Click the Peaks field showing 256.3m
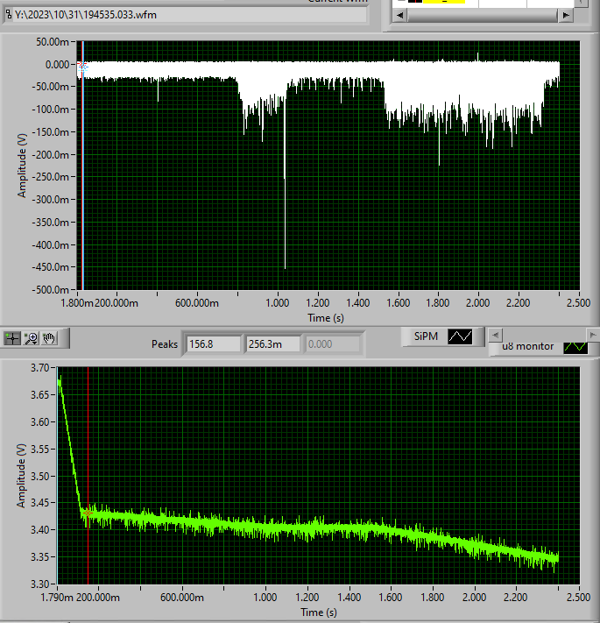Screen dimensions: 600x623 [272, 344]
